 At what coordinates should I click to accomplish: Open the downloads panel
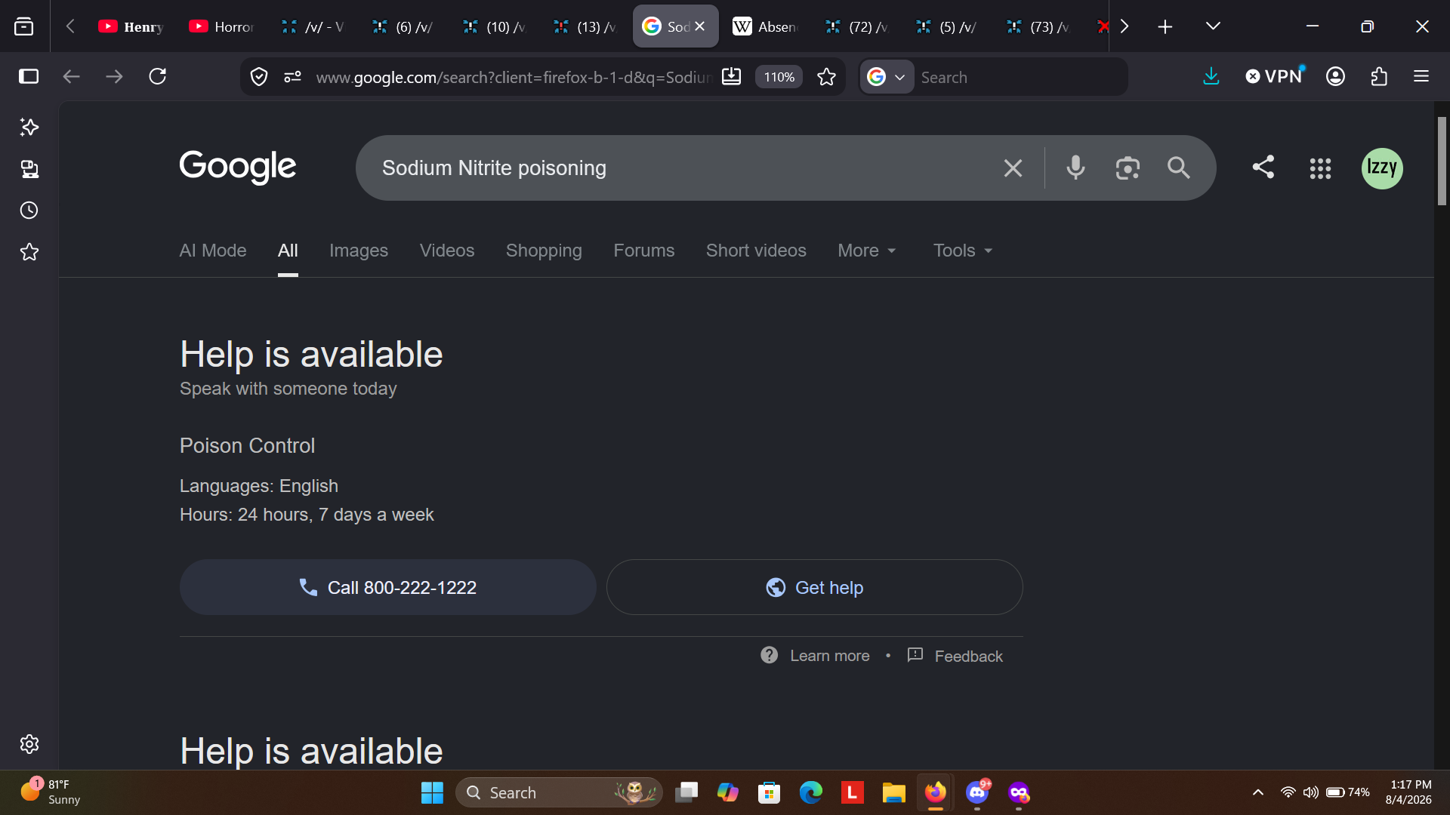[x=1211, y=76]
